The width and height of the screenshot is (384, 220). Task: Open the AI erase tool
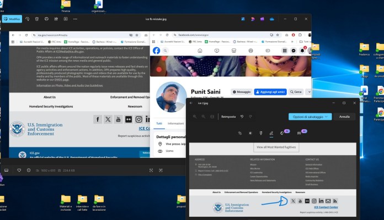tap(282, 133)
